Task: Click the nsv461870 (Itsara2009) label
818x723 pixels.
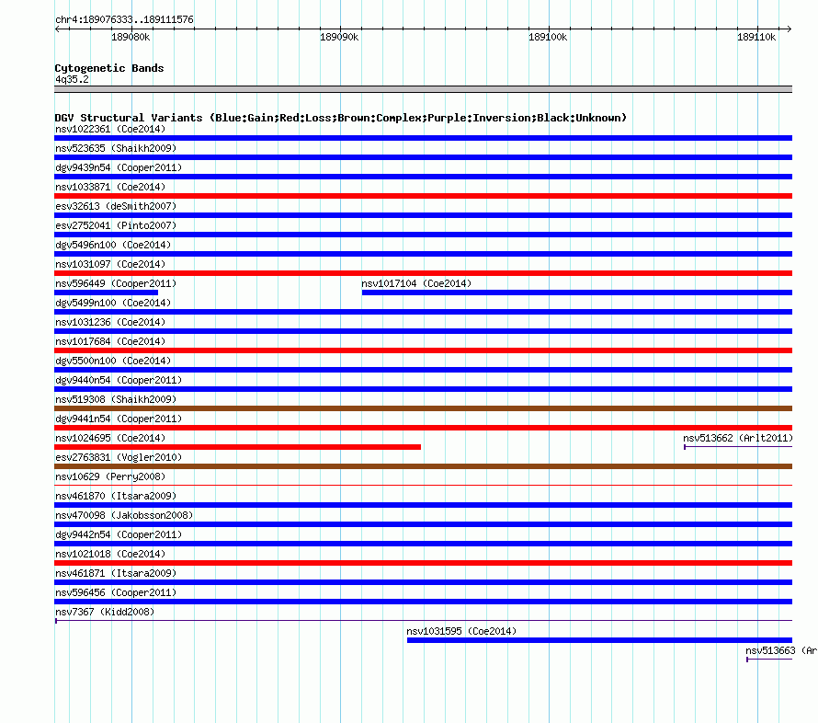Action: [x=116, y=496]
